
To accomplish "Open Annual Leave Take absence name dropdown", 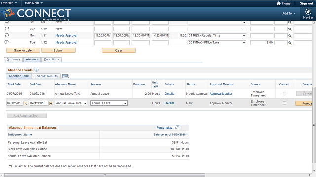I will click(x=71, y=103).
